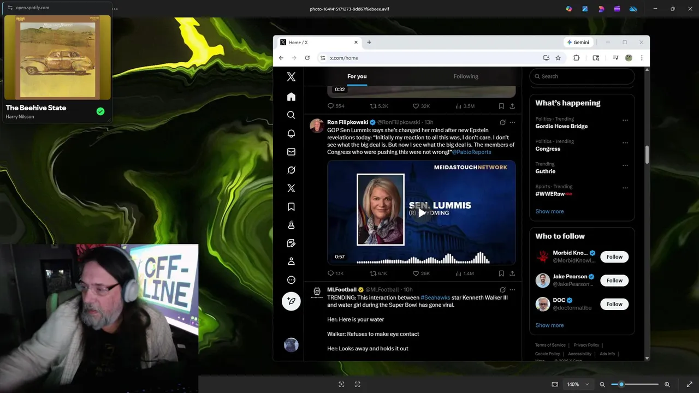This screenshot has height=393, width=699.
Task: Open Chrome three-dot menu
Action: [642, 58]
